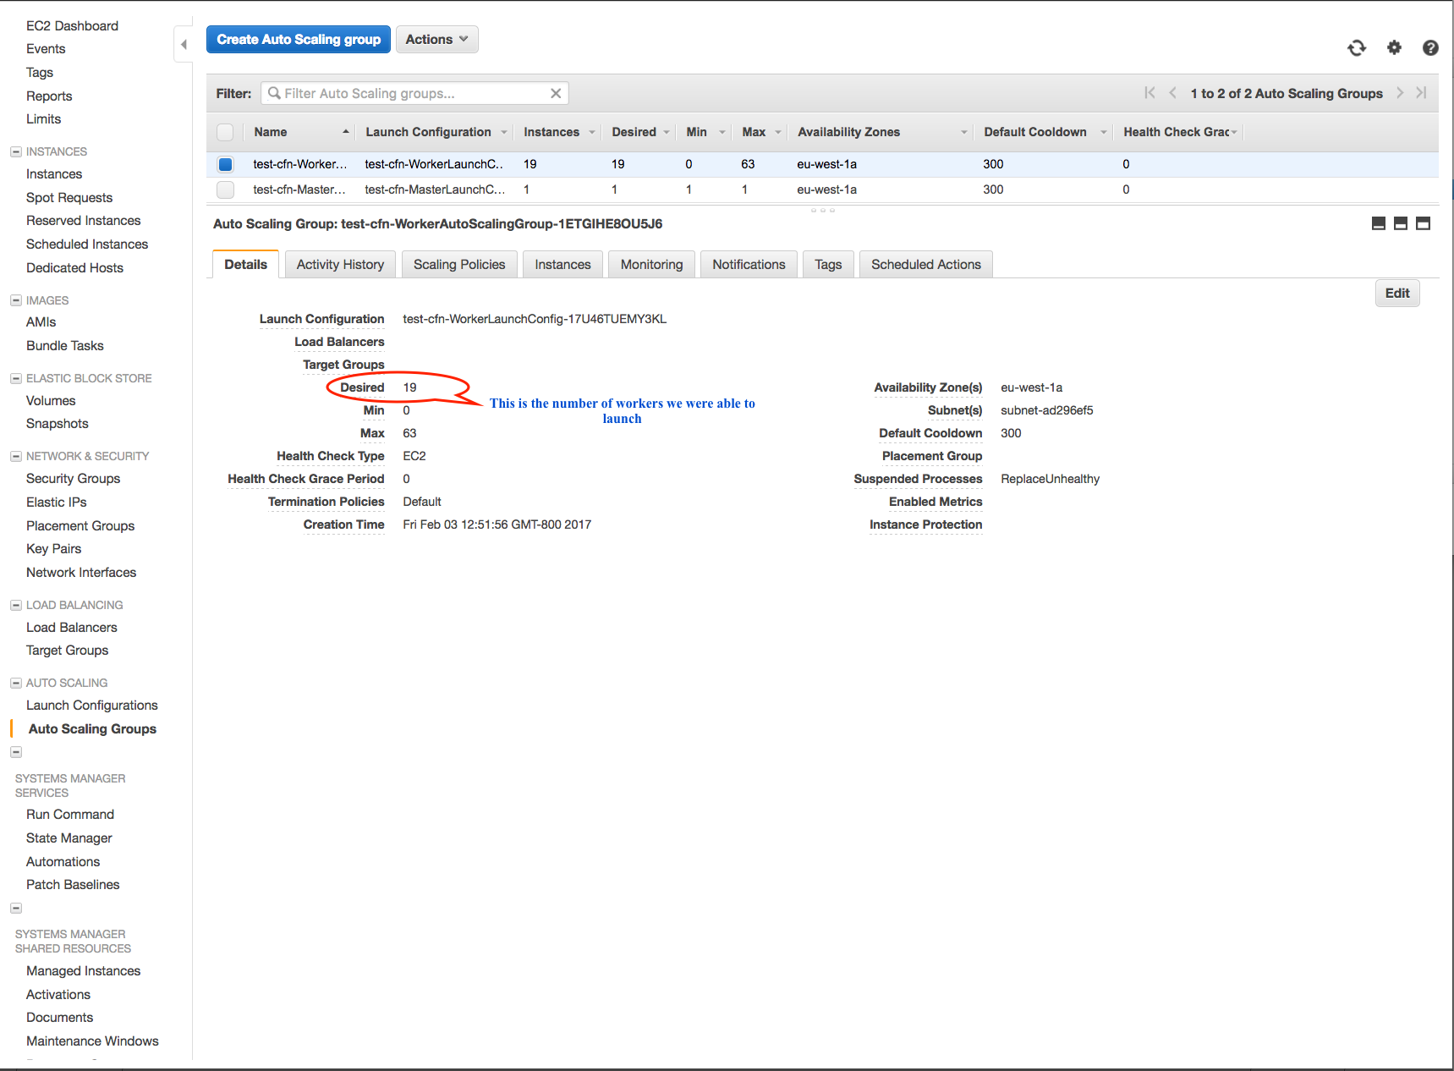Open the Actions dropdown menu
This screenshot has height=1071, width=1454.
coord(436,39)
